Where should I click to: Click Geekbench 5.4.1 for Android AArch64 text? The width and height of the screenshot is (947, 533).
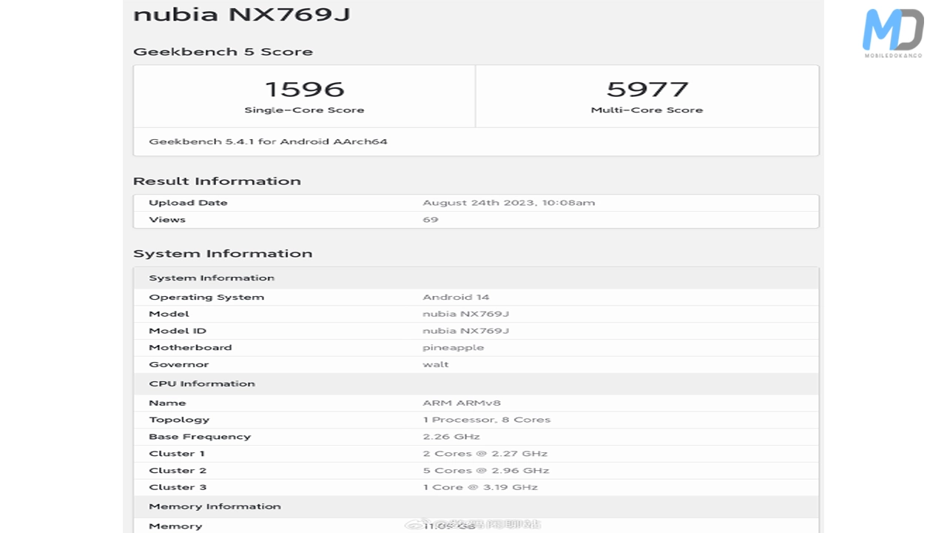point(268,141)
